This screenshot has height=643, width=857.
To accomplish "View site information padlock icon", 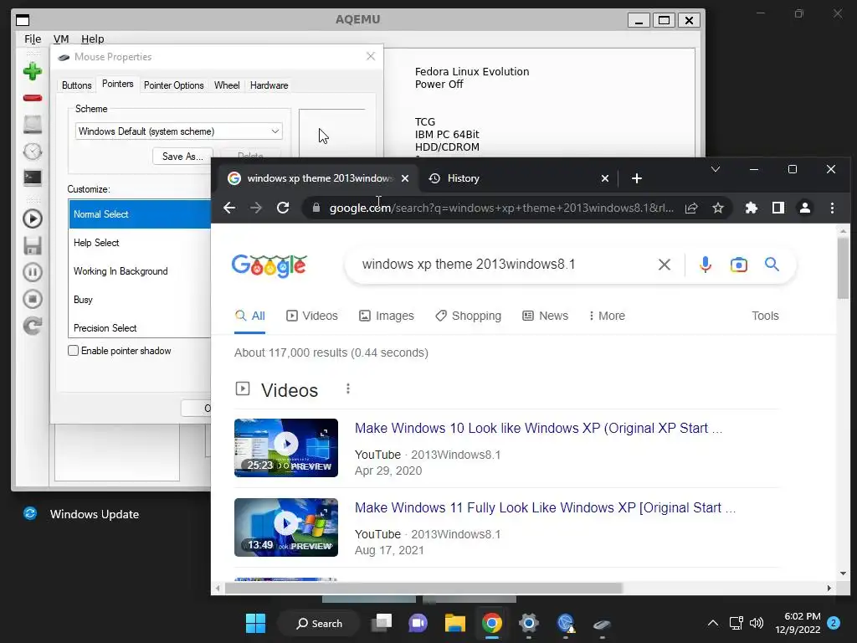I will 316,208.
